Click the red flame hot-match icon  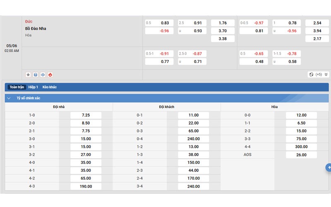(x=50, y=75)
